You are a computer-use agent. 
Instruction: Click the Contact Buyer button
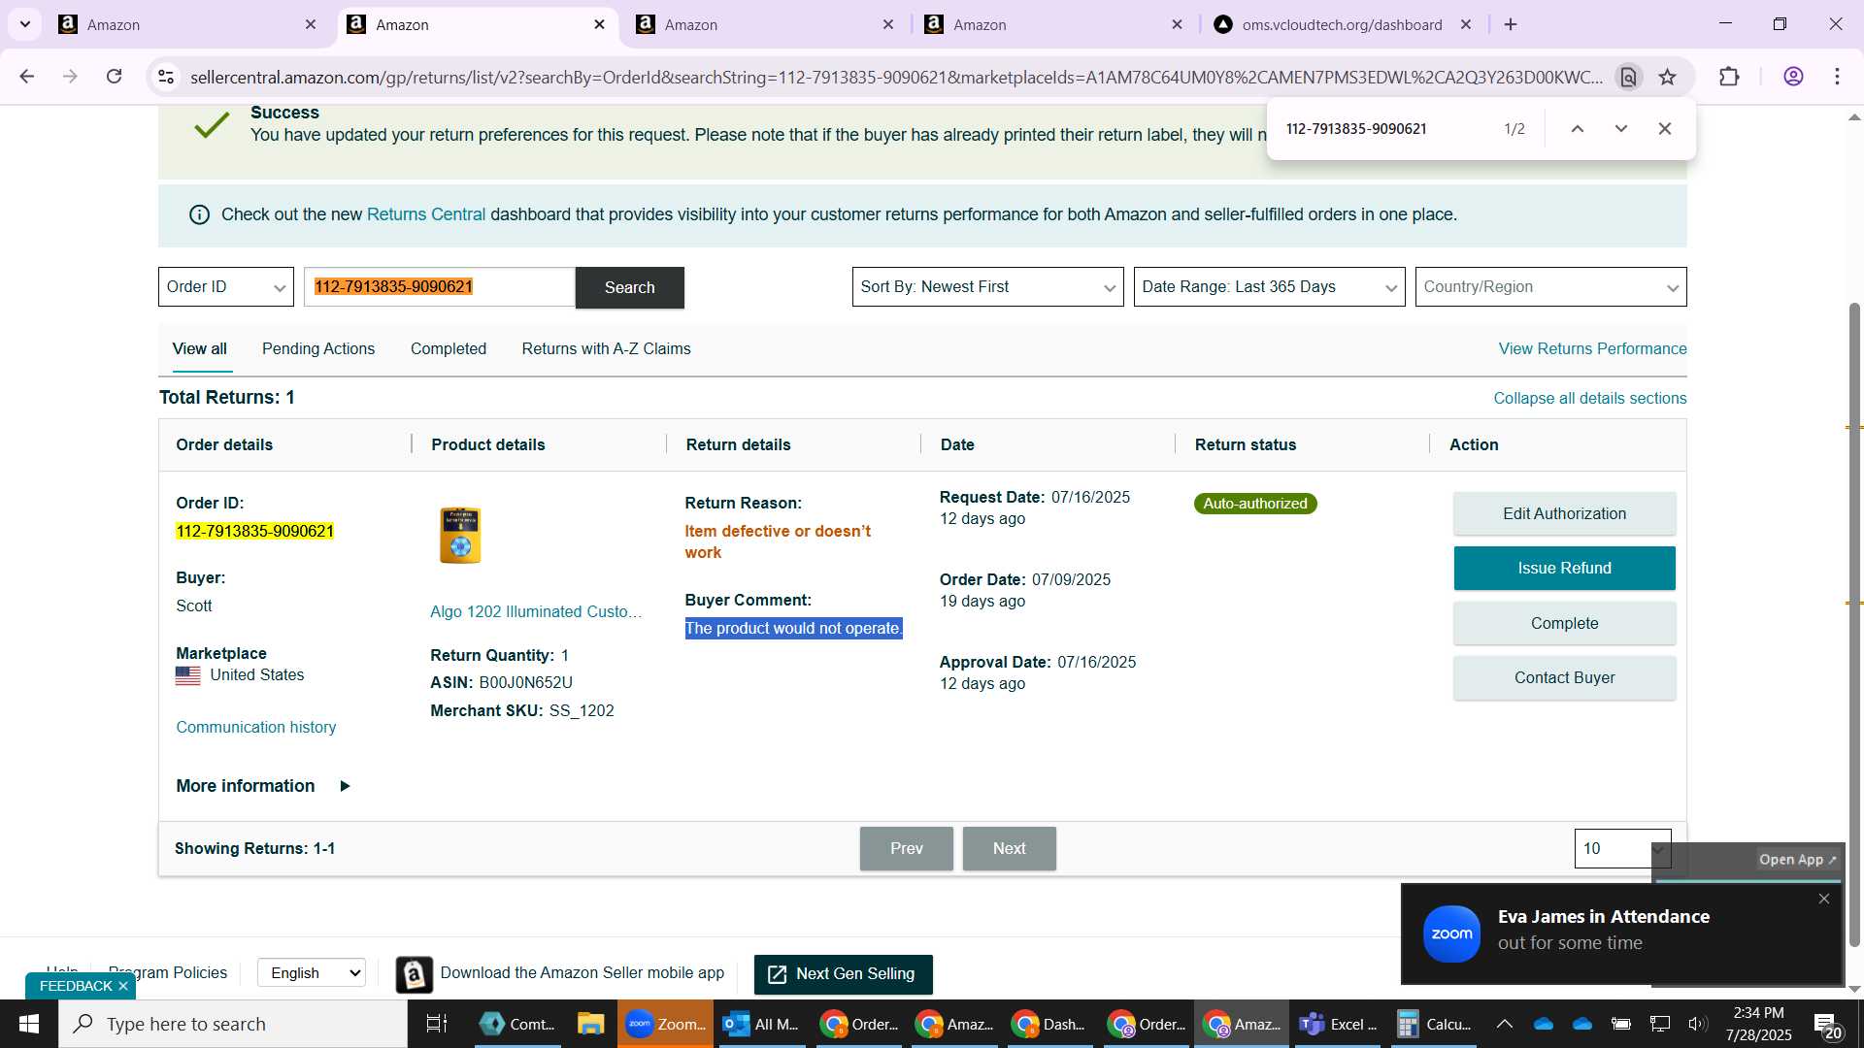pyautogui.click(x=1564, y=678)
